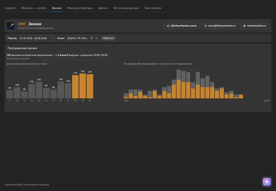Select the Звонки tab
276x191 pixels.
pos(56,8)
